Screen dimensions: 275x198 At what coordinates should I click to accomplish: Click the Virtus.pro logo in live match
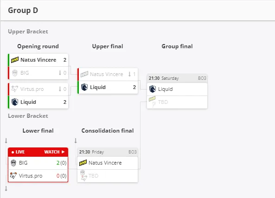click(13, 176)
